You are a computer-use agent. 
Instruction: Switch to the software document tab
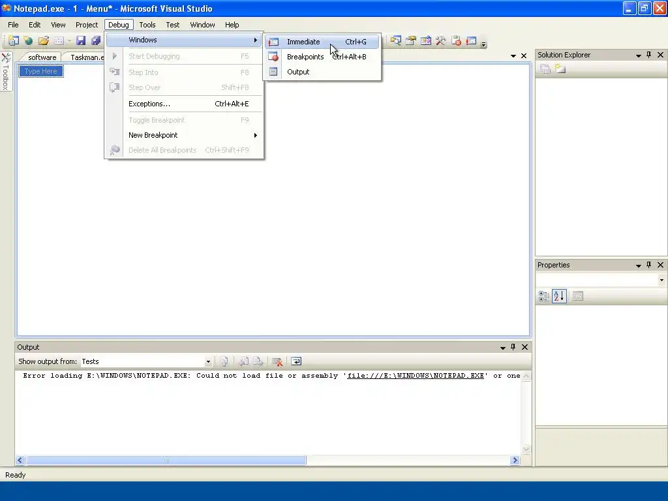click(42, 57)
